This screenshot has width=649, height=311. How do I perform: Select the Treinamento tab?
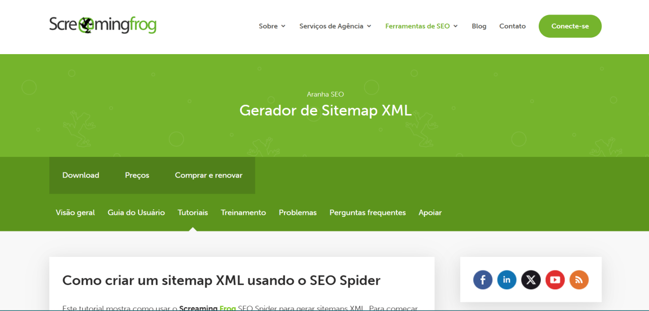(243, 213)
